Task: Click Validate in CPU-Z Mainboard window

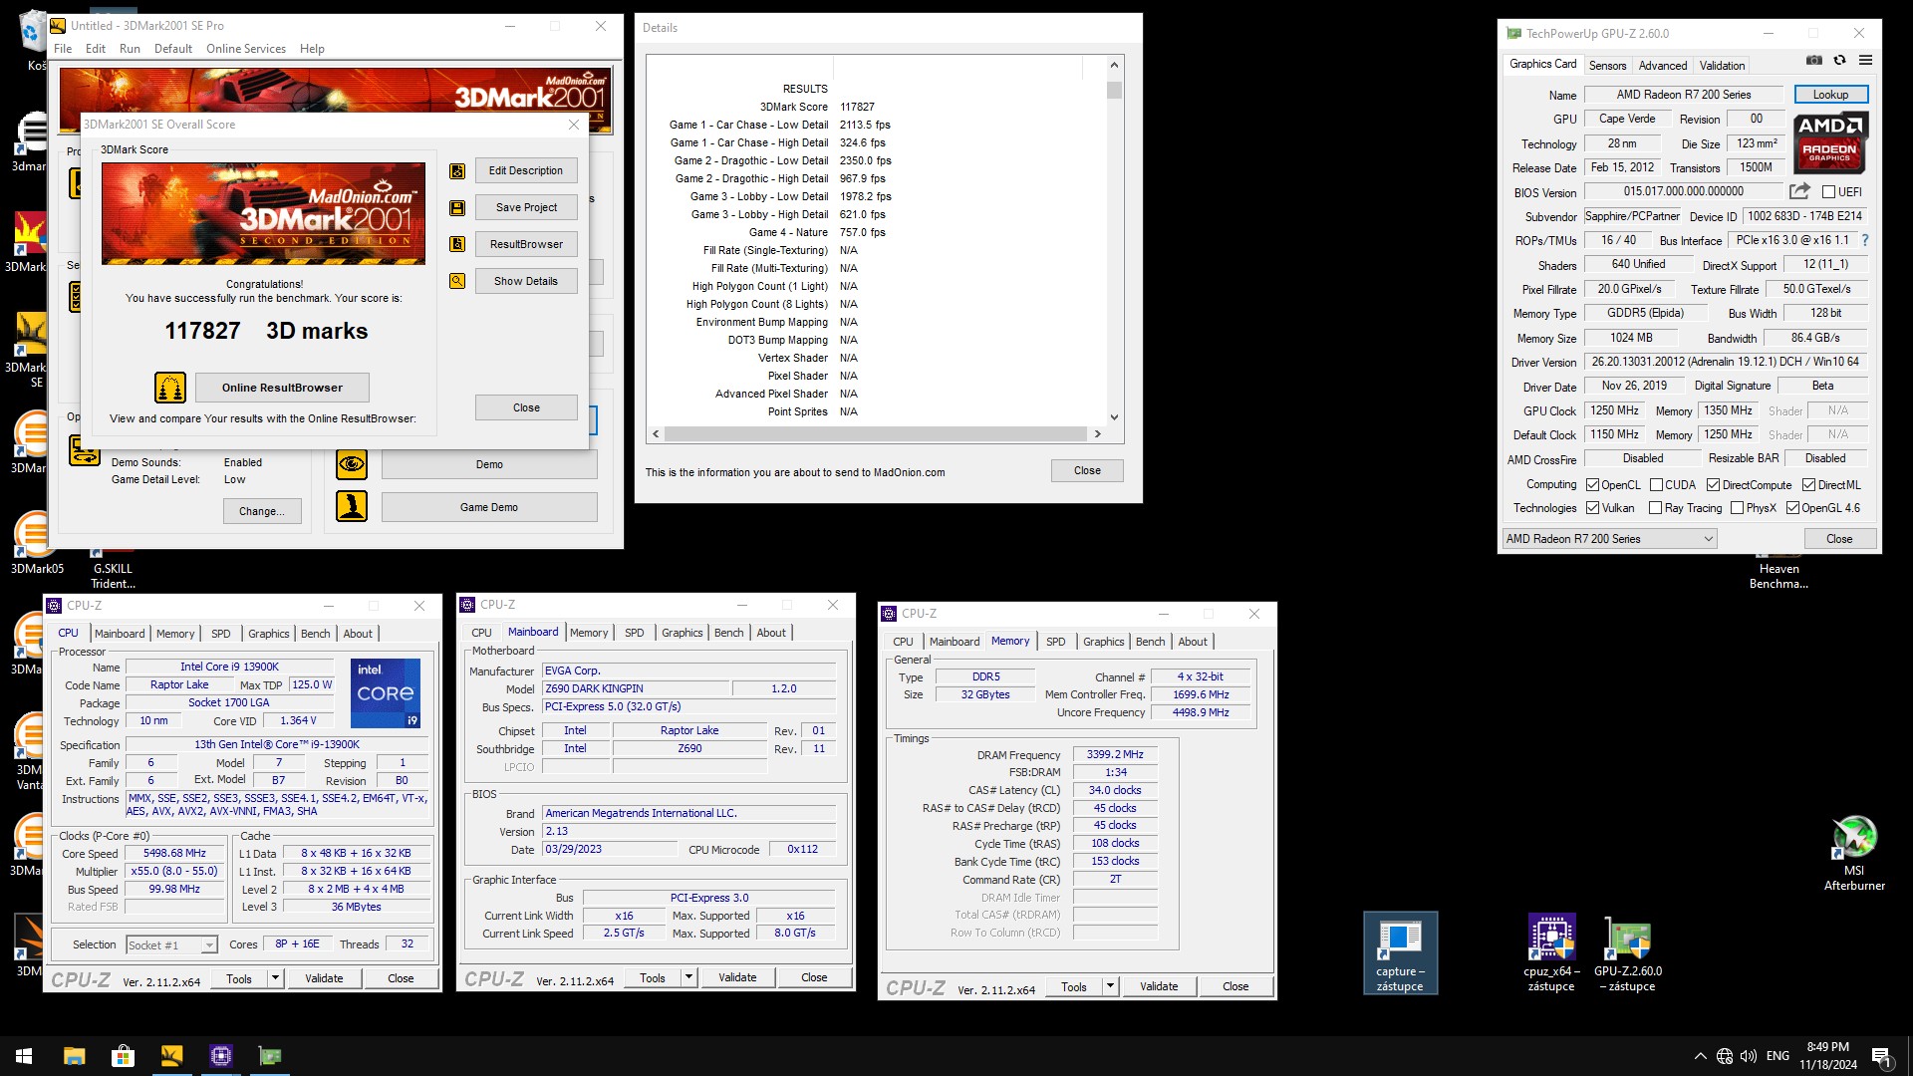Action: click(x=737, y=977)
